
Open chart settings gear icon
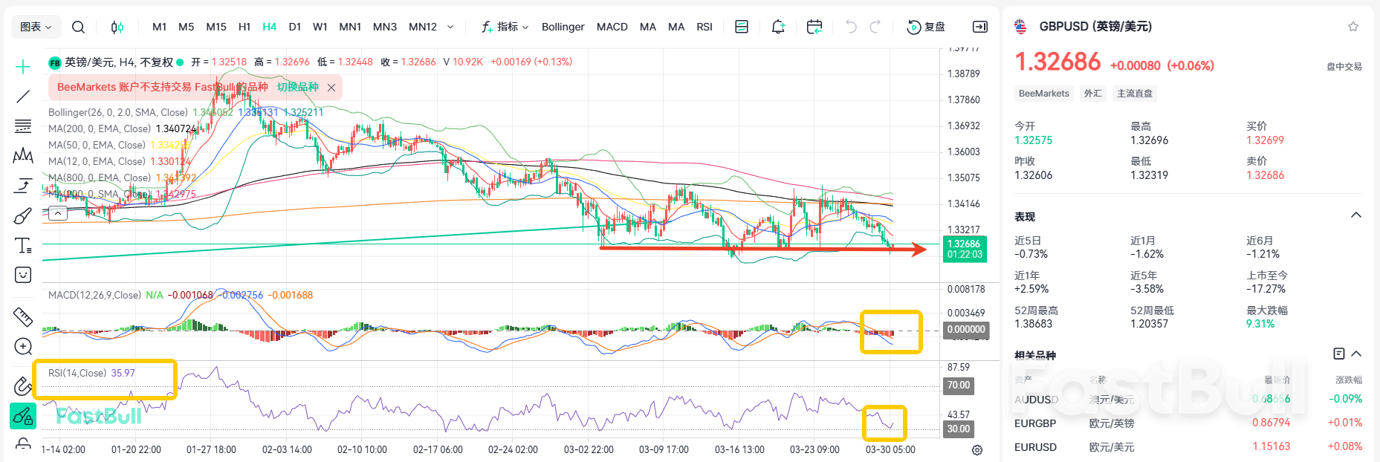977,450
